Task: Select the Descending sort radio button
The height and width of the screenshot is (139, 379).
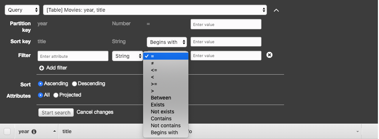Action: pyautogui.click(x=74, y=84)
